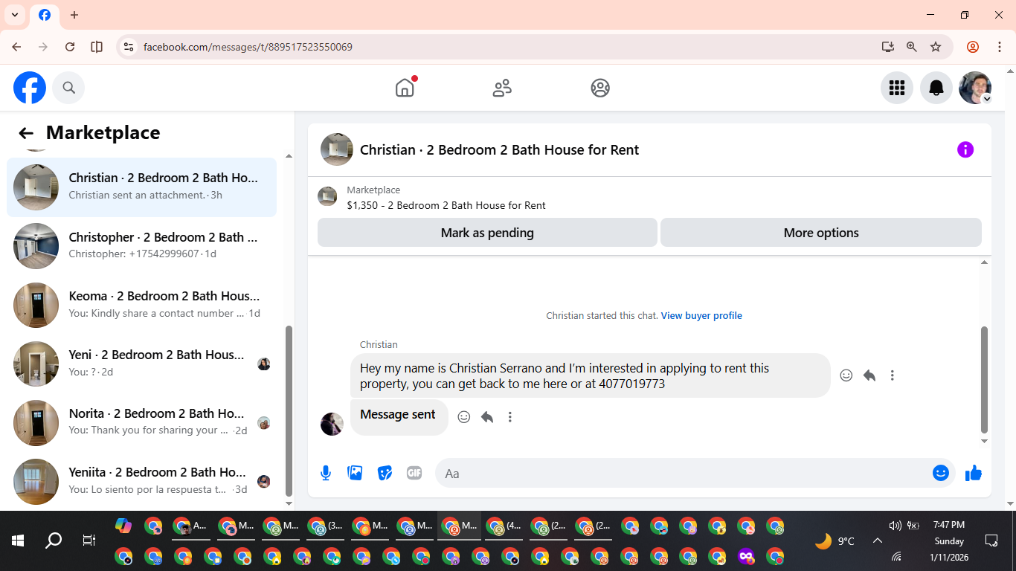Open the GIF picker

(414, 473)
